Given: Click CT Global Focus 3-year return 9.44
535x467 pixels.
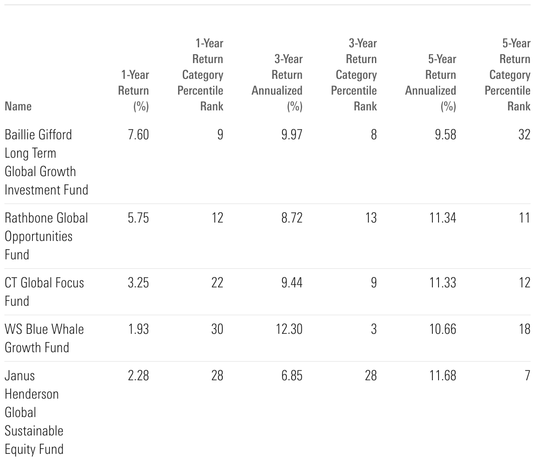Looking at the screenshot, I should tap(292, 283).
